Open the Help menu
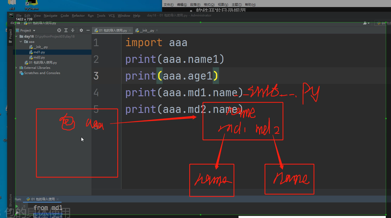The height and width of the screenshot is (218, 391). click(x=137, y=16)
